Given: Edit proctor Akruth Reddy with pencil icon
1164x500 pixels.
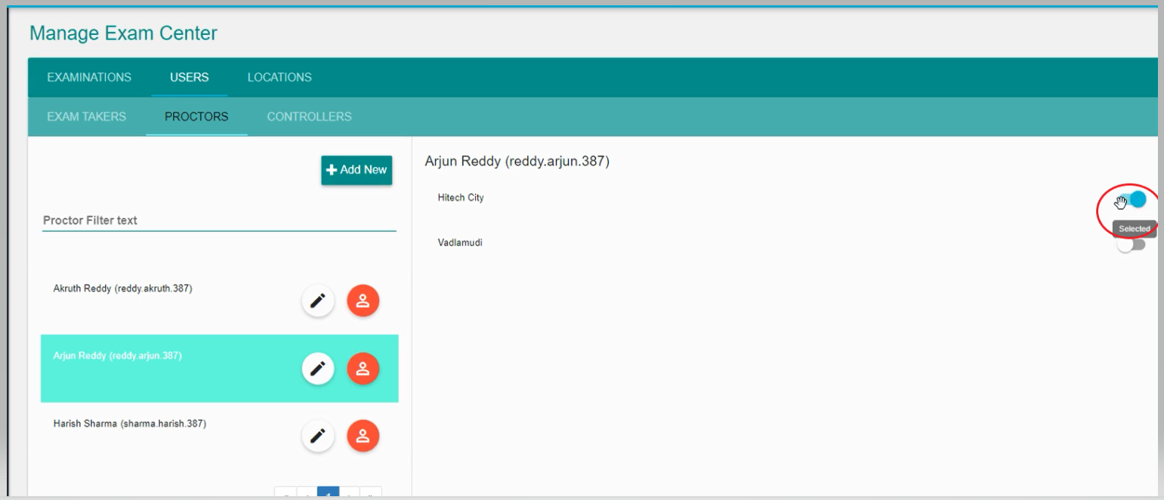Looking at the screenshot, I should [x=318, y=301].
